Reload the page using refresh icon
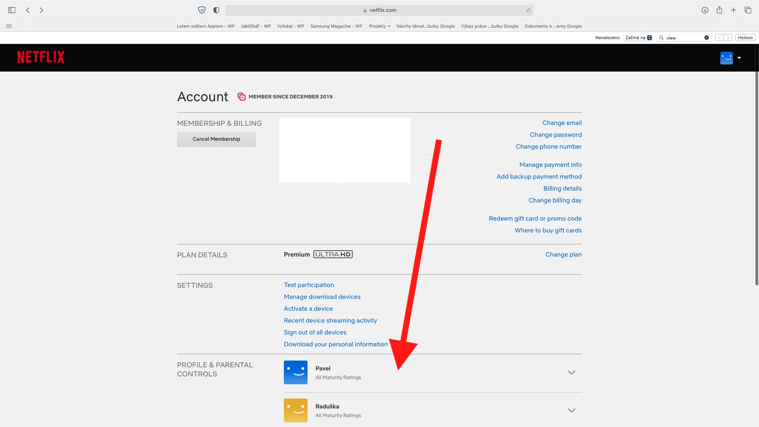 point(529,11)
